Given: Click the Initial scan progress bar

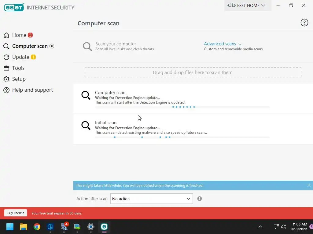Looking at the screenshot, I should click(x=182, y=137).
